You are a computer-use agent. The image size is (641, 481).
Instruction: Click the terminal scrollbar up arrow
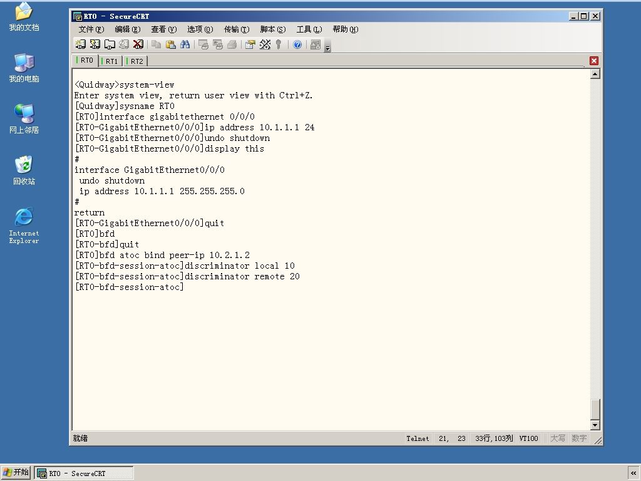595,74
